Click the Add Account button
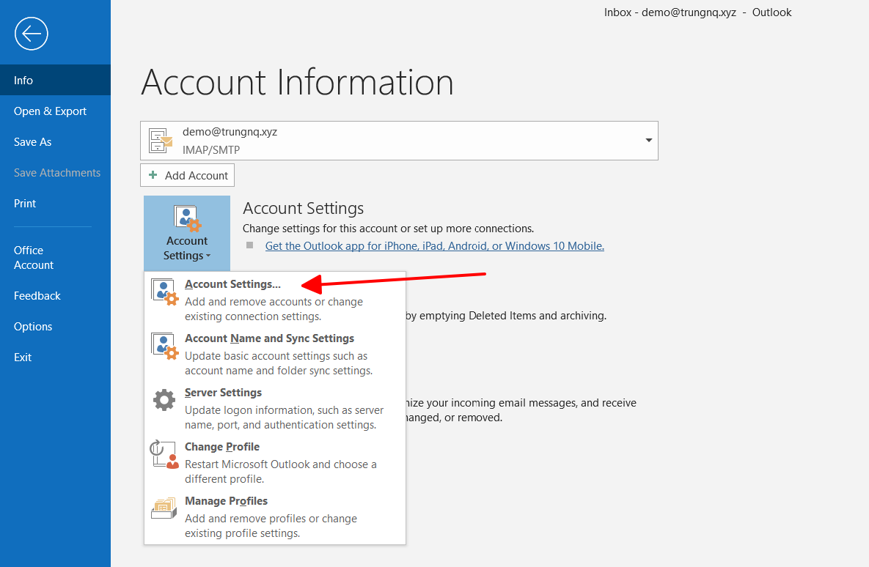Image resolution: width=869 pixels, height=567 pixels. click(x=187, y=176)
